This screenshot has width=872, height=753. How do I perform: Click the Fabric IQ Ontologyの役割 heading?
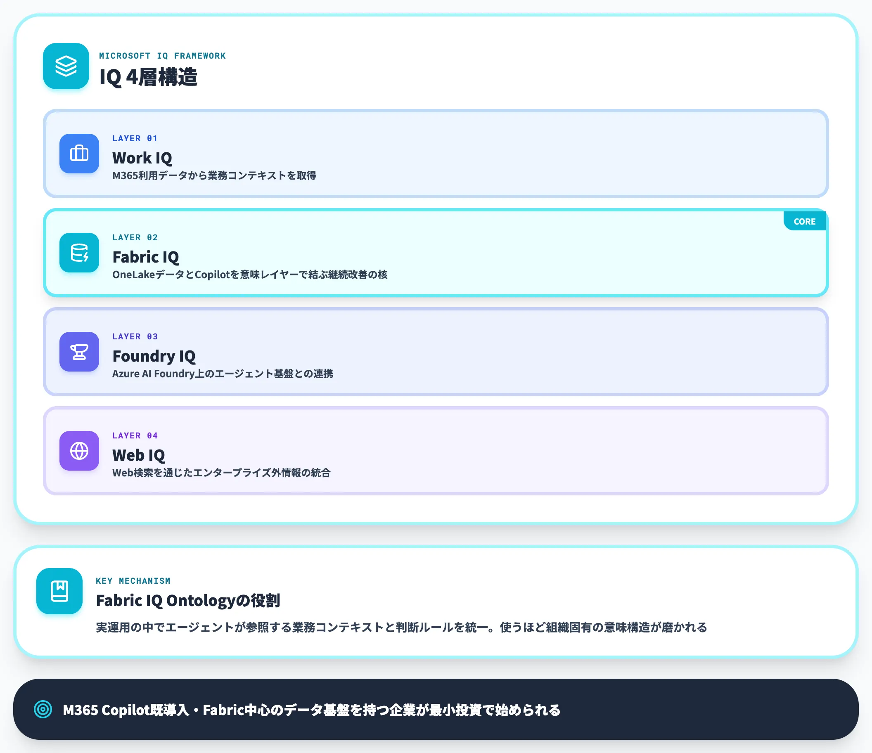(188, 601)
